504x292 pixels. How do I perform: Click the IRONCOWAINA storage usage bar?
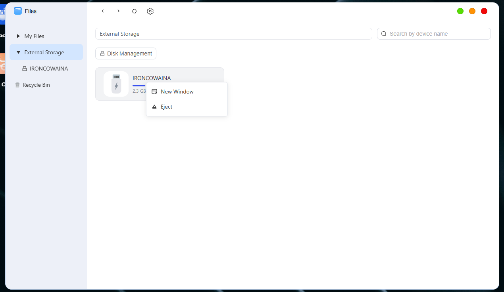tap(139, 86)
